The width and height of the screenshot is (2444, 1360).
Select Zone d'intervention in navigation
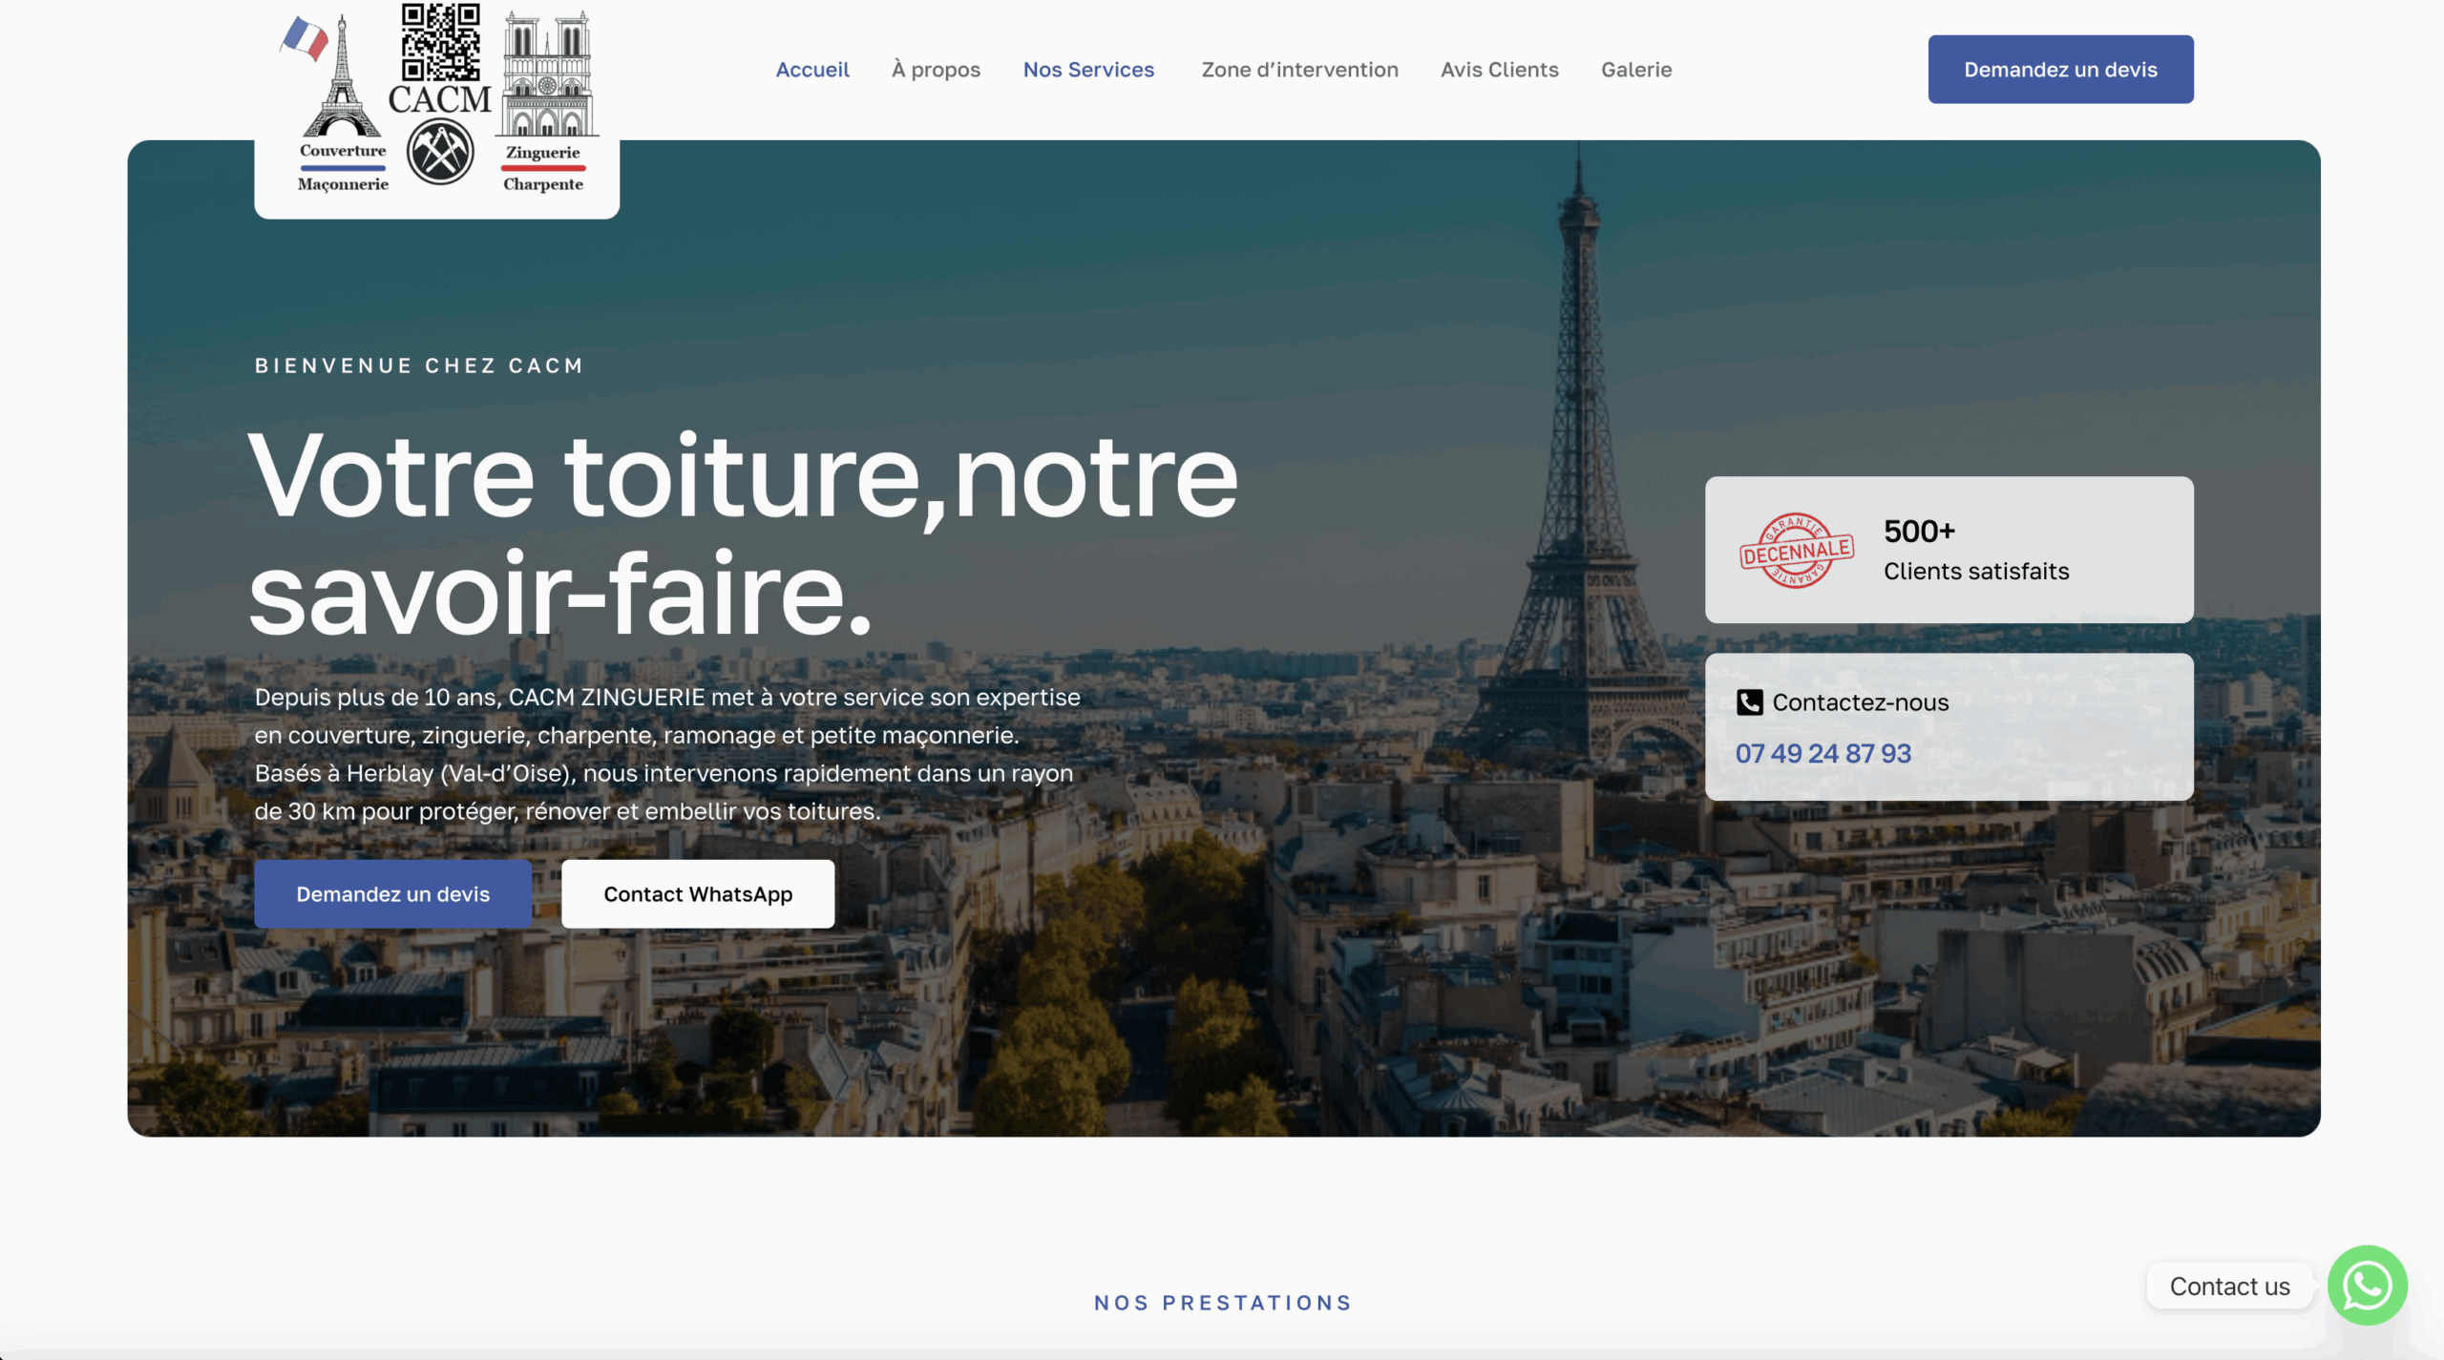click(1299, 70)
